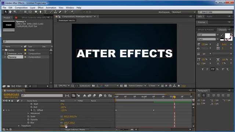Toggle Opacity property stopwatch

point(28,120)
